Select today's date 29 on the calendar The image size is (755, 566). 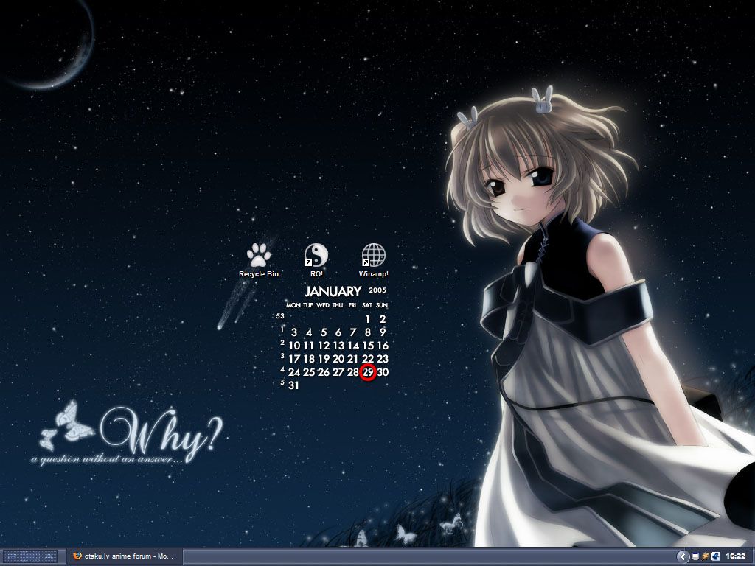(x=368, y=372)
